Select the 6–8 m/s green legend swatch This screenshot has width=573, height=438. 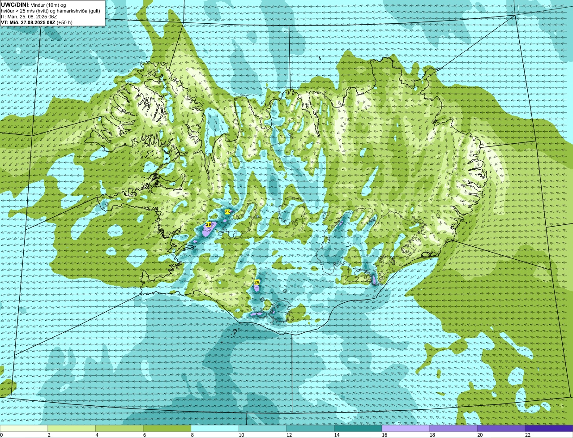pyautogui.click(x=167, y=428)
